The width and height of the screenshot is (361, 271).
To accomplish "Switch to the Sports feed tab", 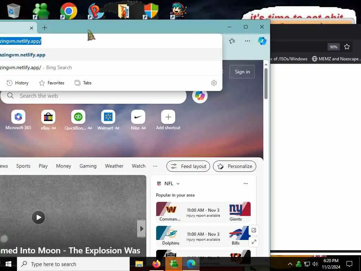I will coord(23,166).
